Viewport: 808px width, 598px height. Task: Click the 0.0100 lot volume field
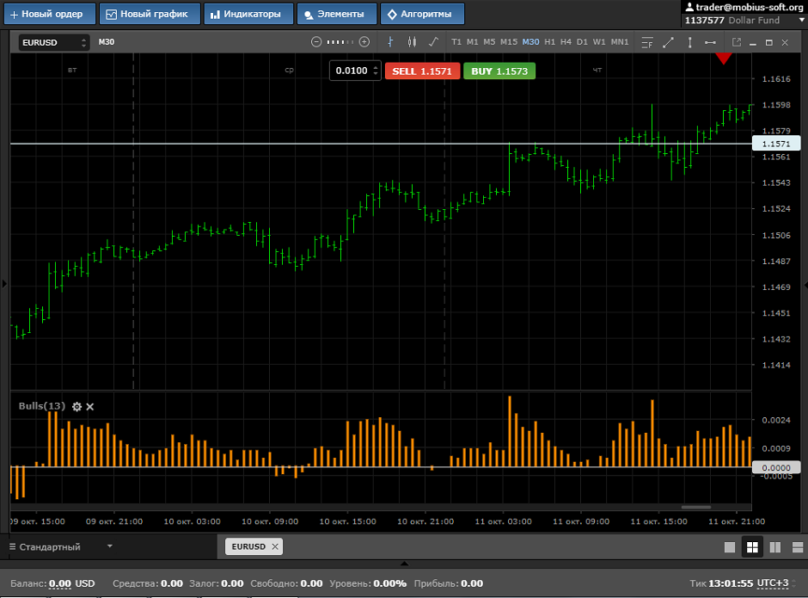click(x=352, y=71)
